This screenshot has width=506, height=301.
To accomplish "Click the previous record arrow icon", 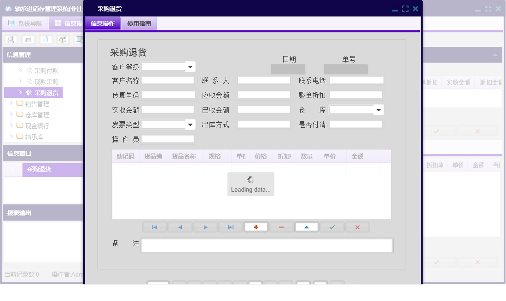I will 180,227.
